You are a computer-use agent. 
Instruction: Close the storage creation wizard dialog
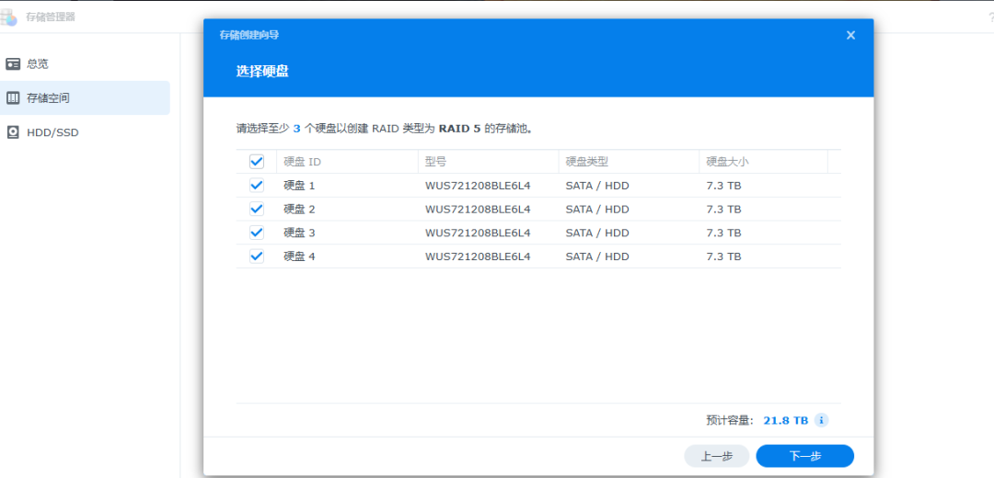pyautogui.click(x=850, y=35)
